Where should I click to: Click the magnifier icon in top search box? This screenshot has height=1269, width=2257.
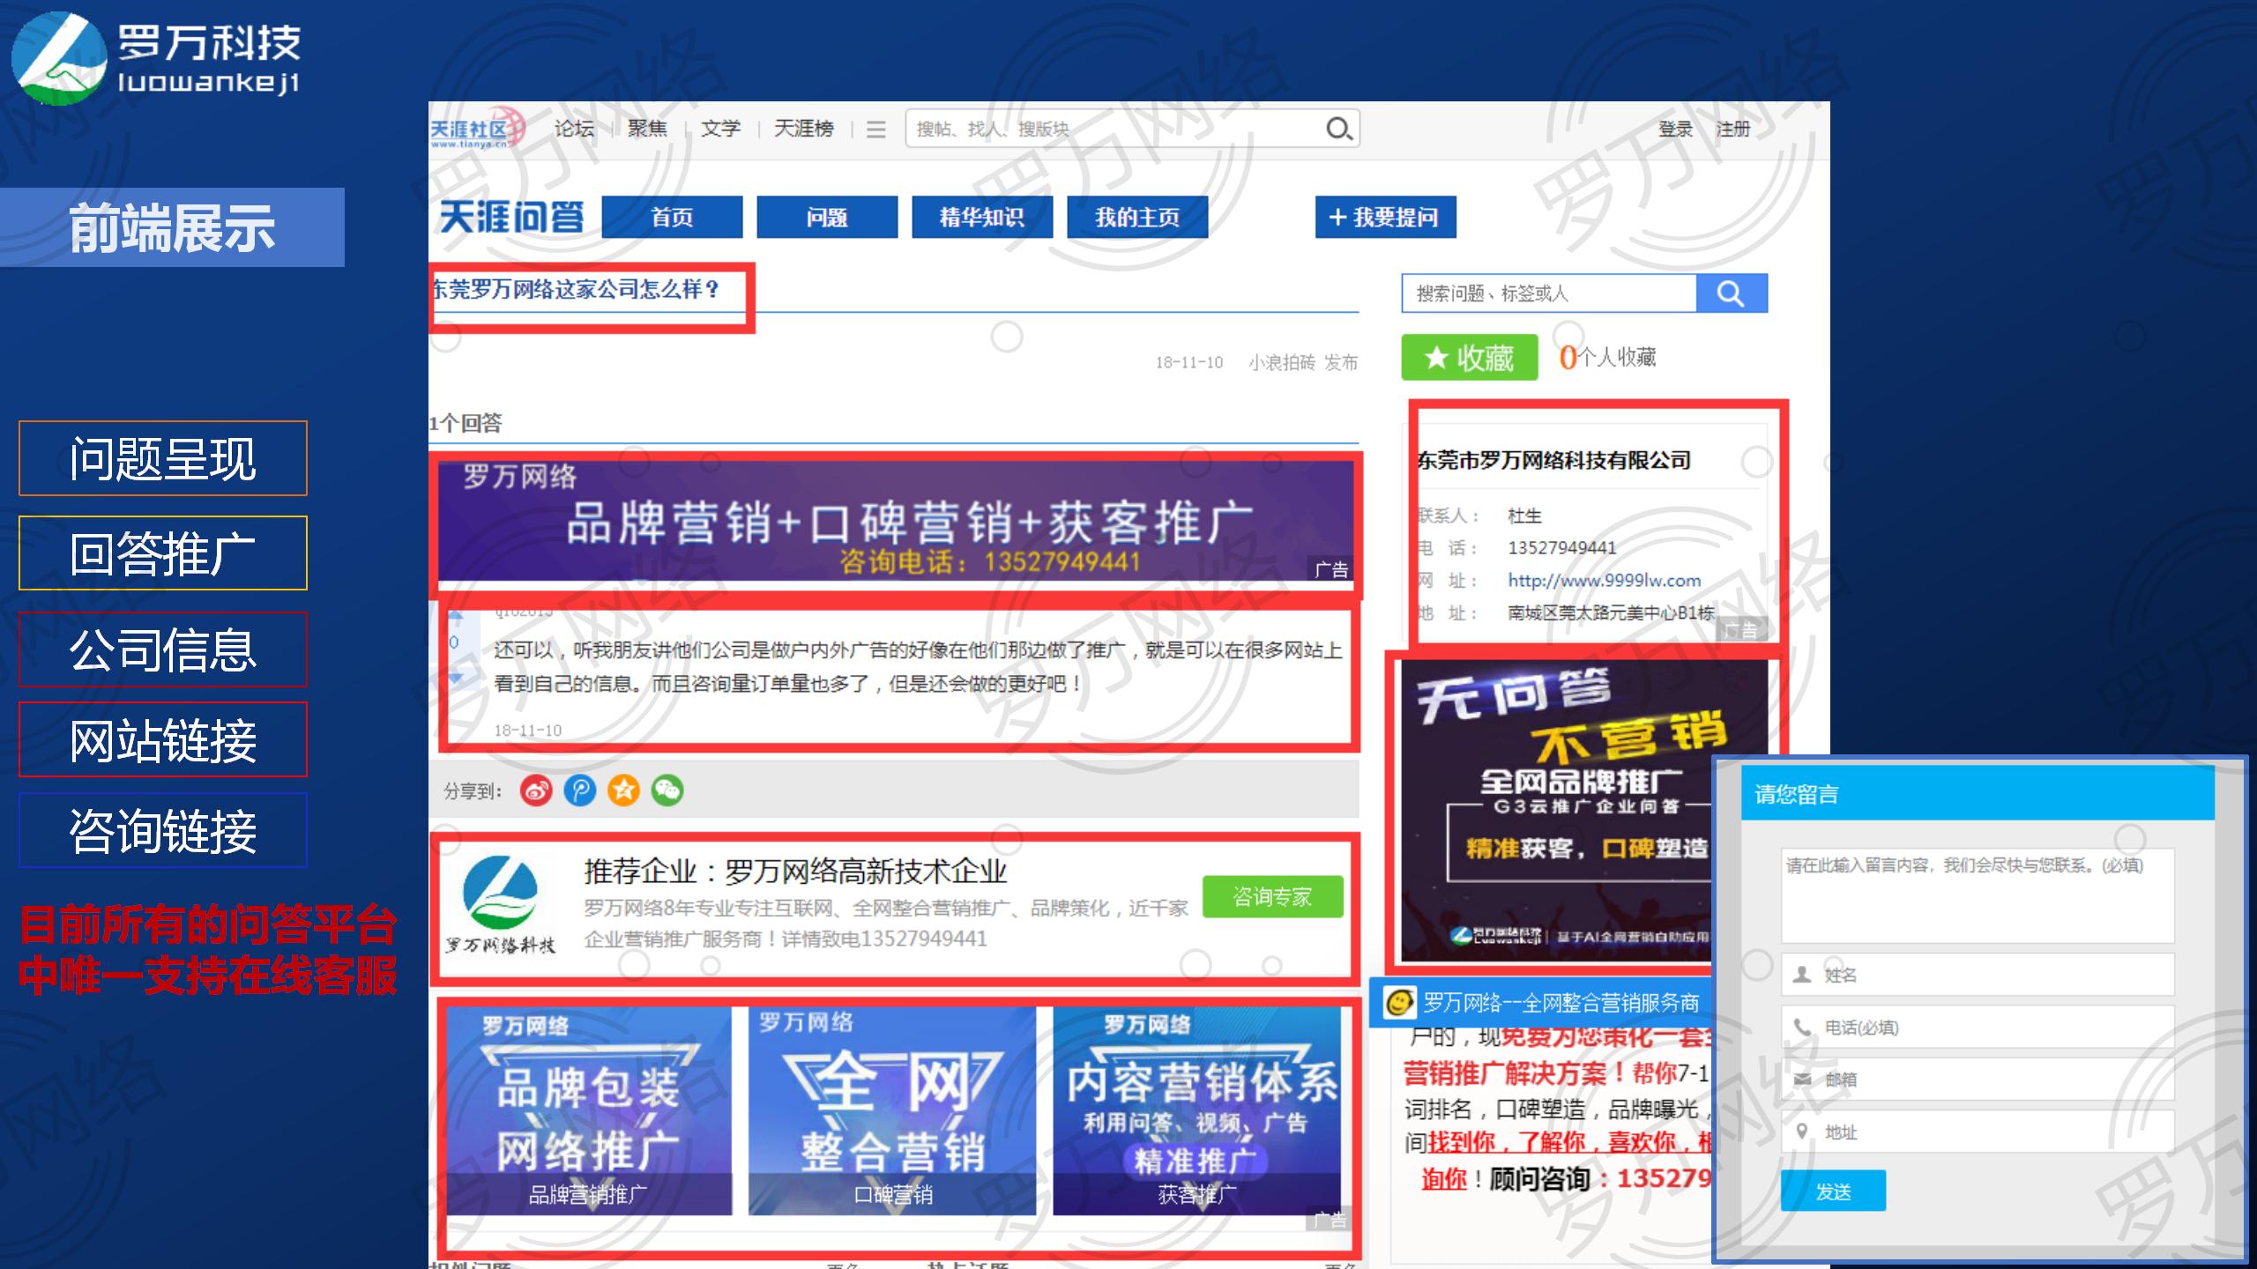[x=1338, y=129]
